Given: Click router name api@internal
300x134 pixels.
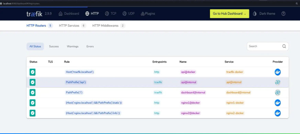Looking at the screenshot, I should 189,82.
